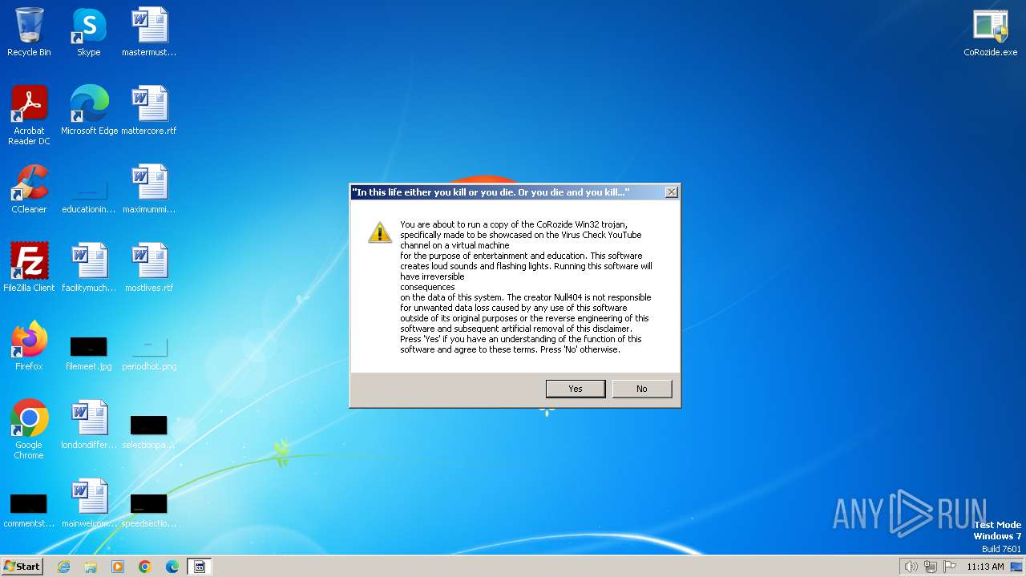This screenshot has height=577, width=1026.
Task: Click the Show desktop button
Action: (1016, 567)
